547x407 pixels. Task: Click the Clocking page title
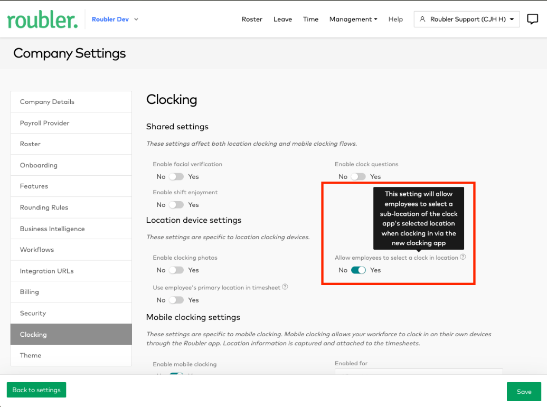(172, 100)
